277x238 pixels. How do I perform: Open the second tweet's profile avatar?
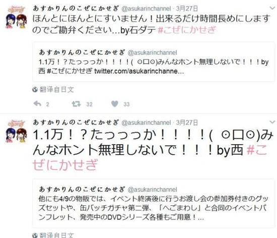point(16,131)
